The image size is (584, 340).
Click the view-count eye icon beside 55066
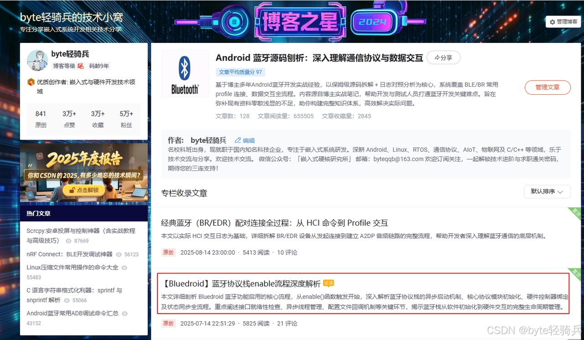[x=68, y=300]
